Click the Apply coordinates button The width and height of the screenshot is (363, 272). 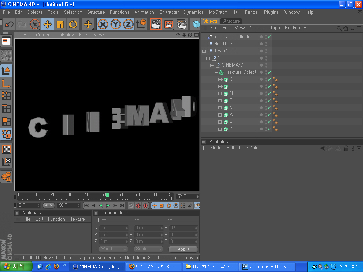183,249
